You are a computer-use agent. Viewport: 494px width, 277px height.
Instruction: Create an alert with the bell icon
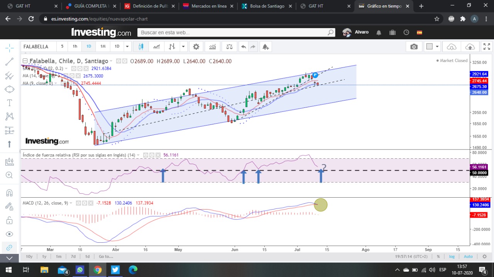[x=266, y=47]
